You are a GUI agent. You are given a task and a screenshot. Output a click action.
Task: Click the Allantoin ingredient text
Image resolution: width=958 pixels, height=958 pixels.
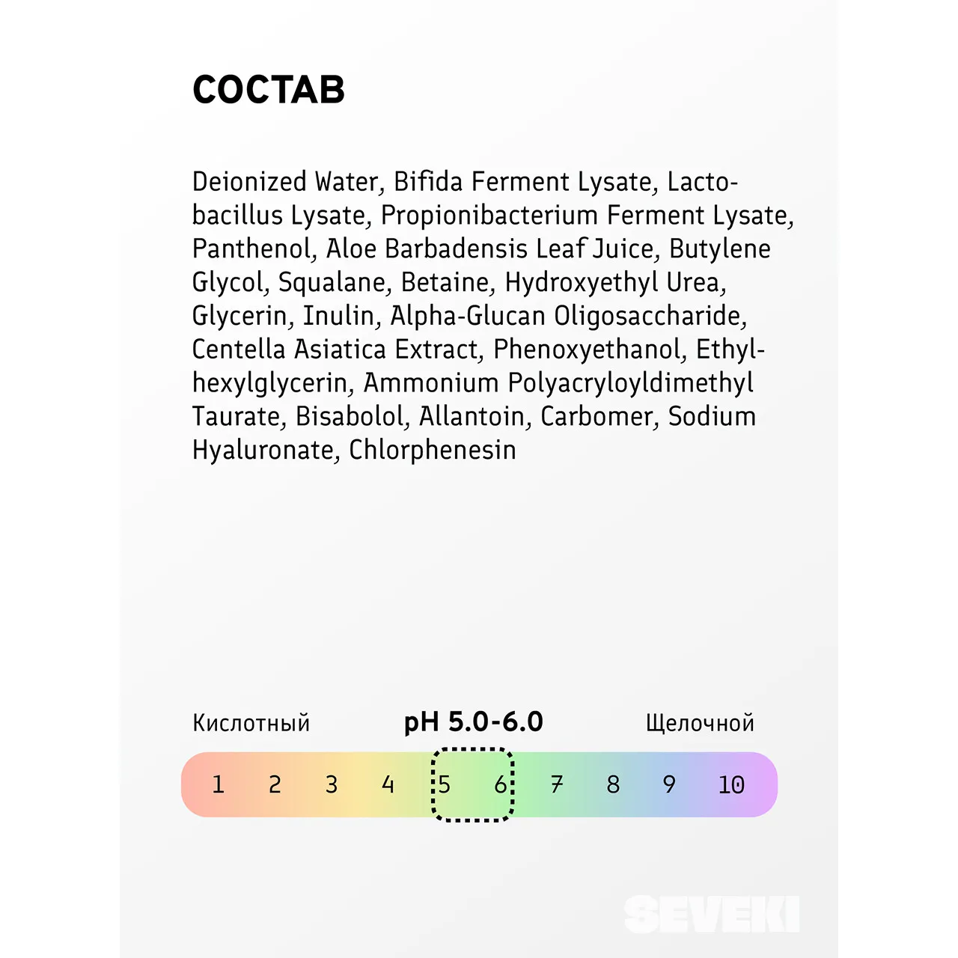click(472, 416)
